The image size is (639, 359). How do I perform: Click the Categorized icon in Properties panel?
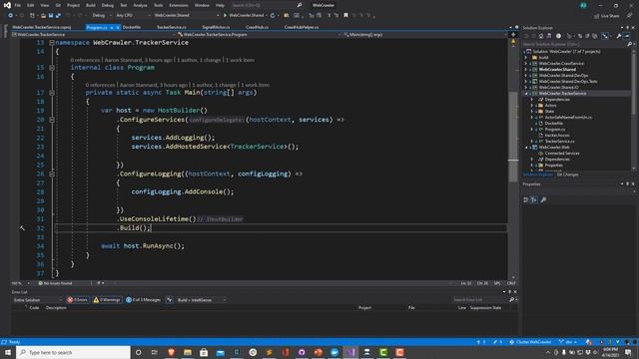526,199
